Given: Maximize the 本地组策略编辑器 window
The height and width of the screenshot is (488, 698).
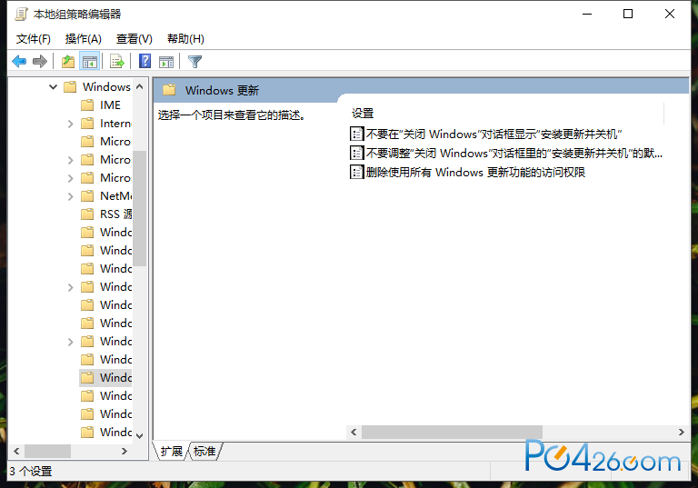Looking at the screenshot, I should coord(628,14).
